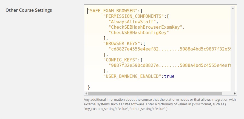Click the "CONFIG_KEYS" key
This screenshot has width=244, height=119.
pyautogui.click(x=121, y=60)
